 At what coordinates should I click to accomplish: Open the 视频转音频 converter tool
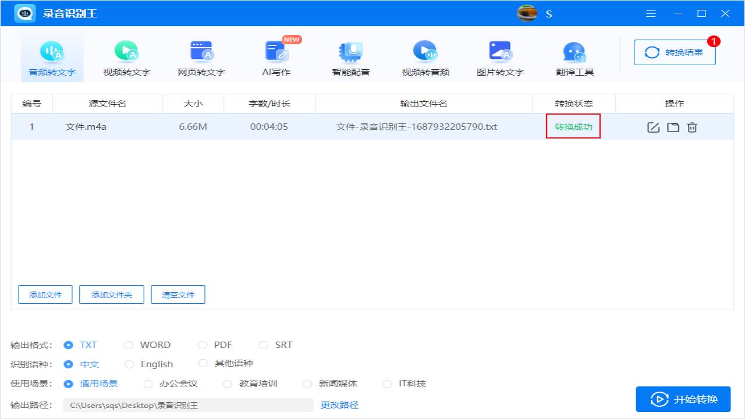pyautogui.click(x=425, y=55)
